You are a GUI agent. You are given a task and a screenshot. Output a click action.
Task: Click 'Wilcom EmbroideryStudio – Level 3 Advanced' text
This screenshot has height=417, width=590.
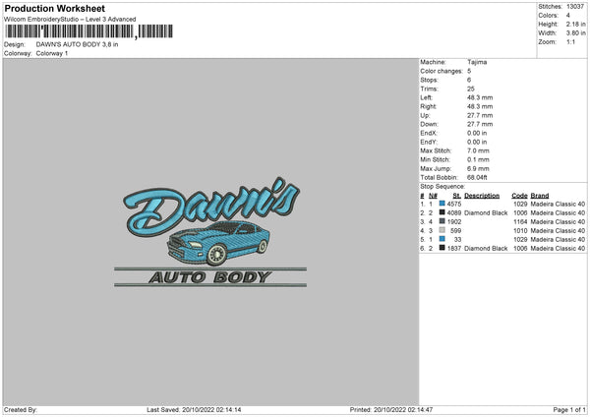(70, 20)
